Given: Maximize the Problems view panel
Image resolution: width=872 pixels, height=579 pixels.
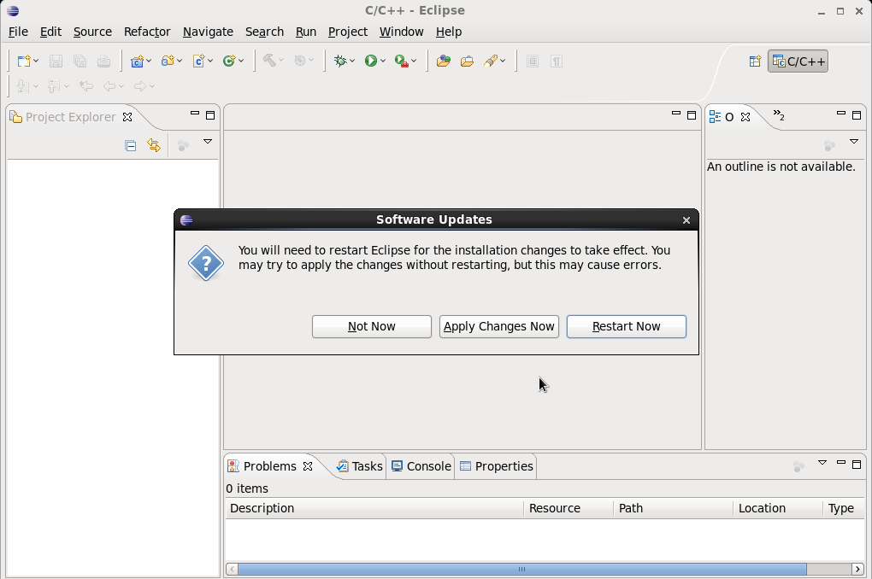Looking at the screenshot, I should coord(857,464).
